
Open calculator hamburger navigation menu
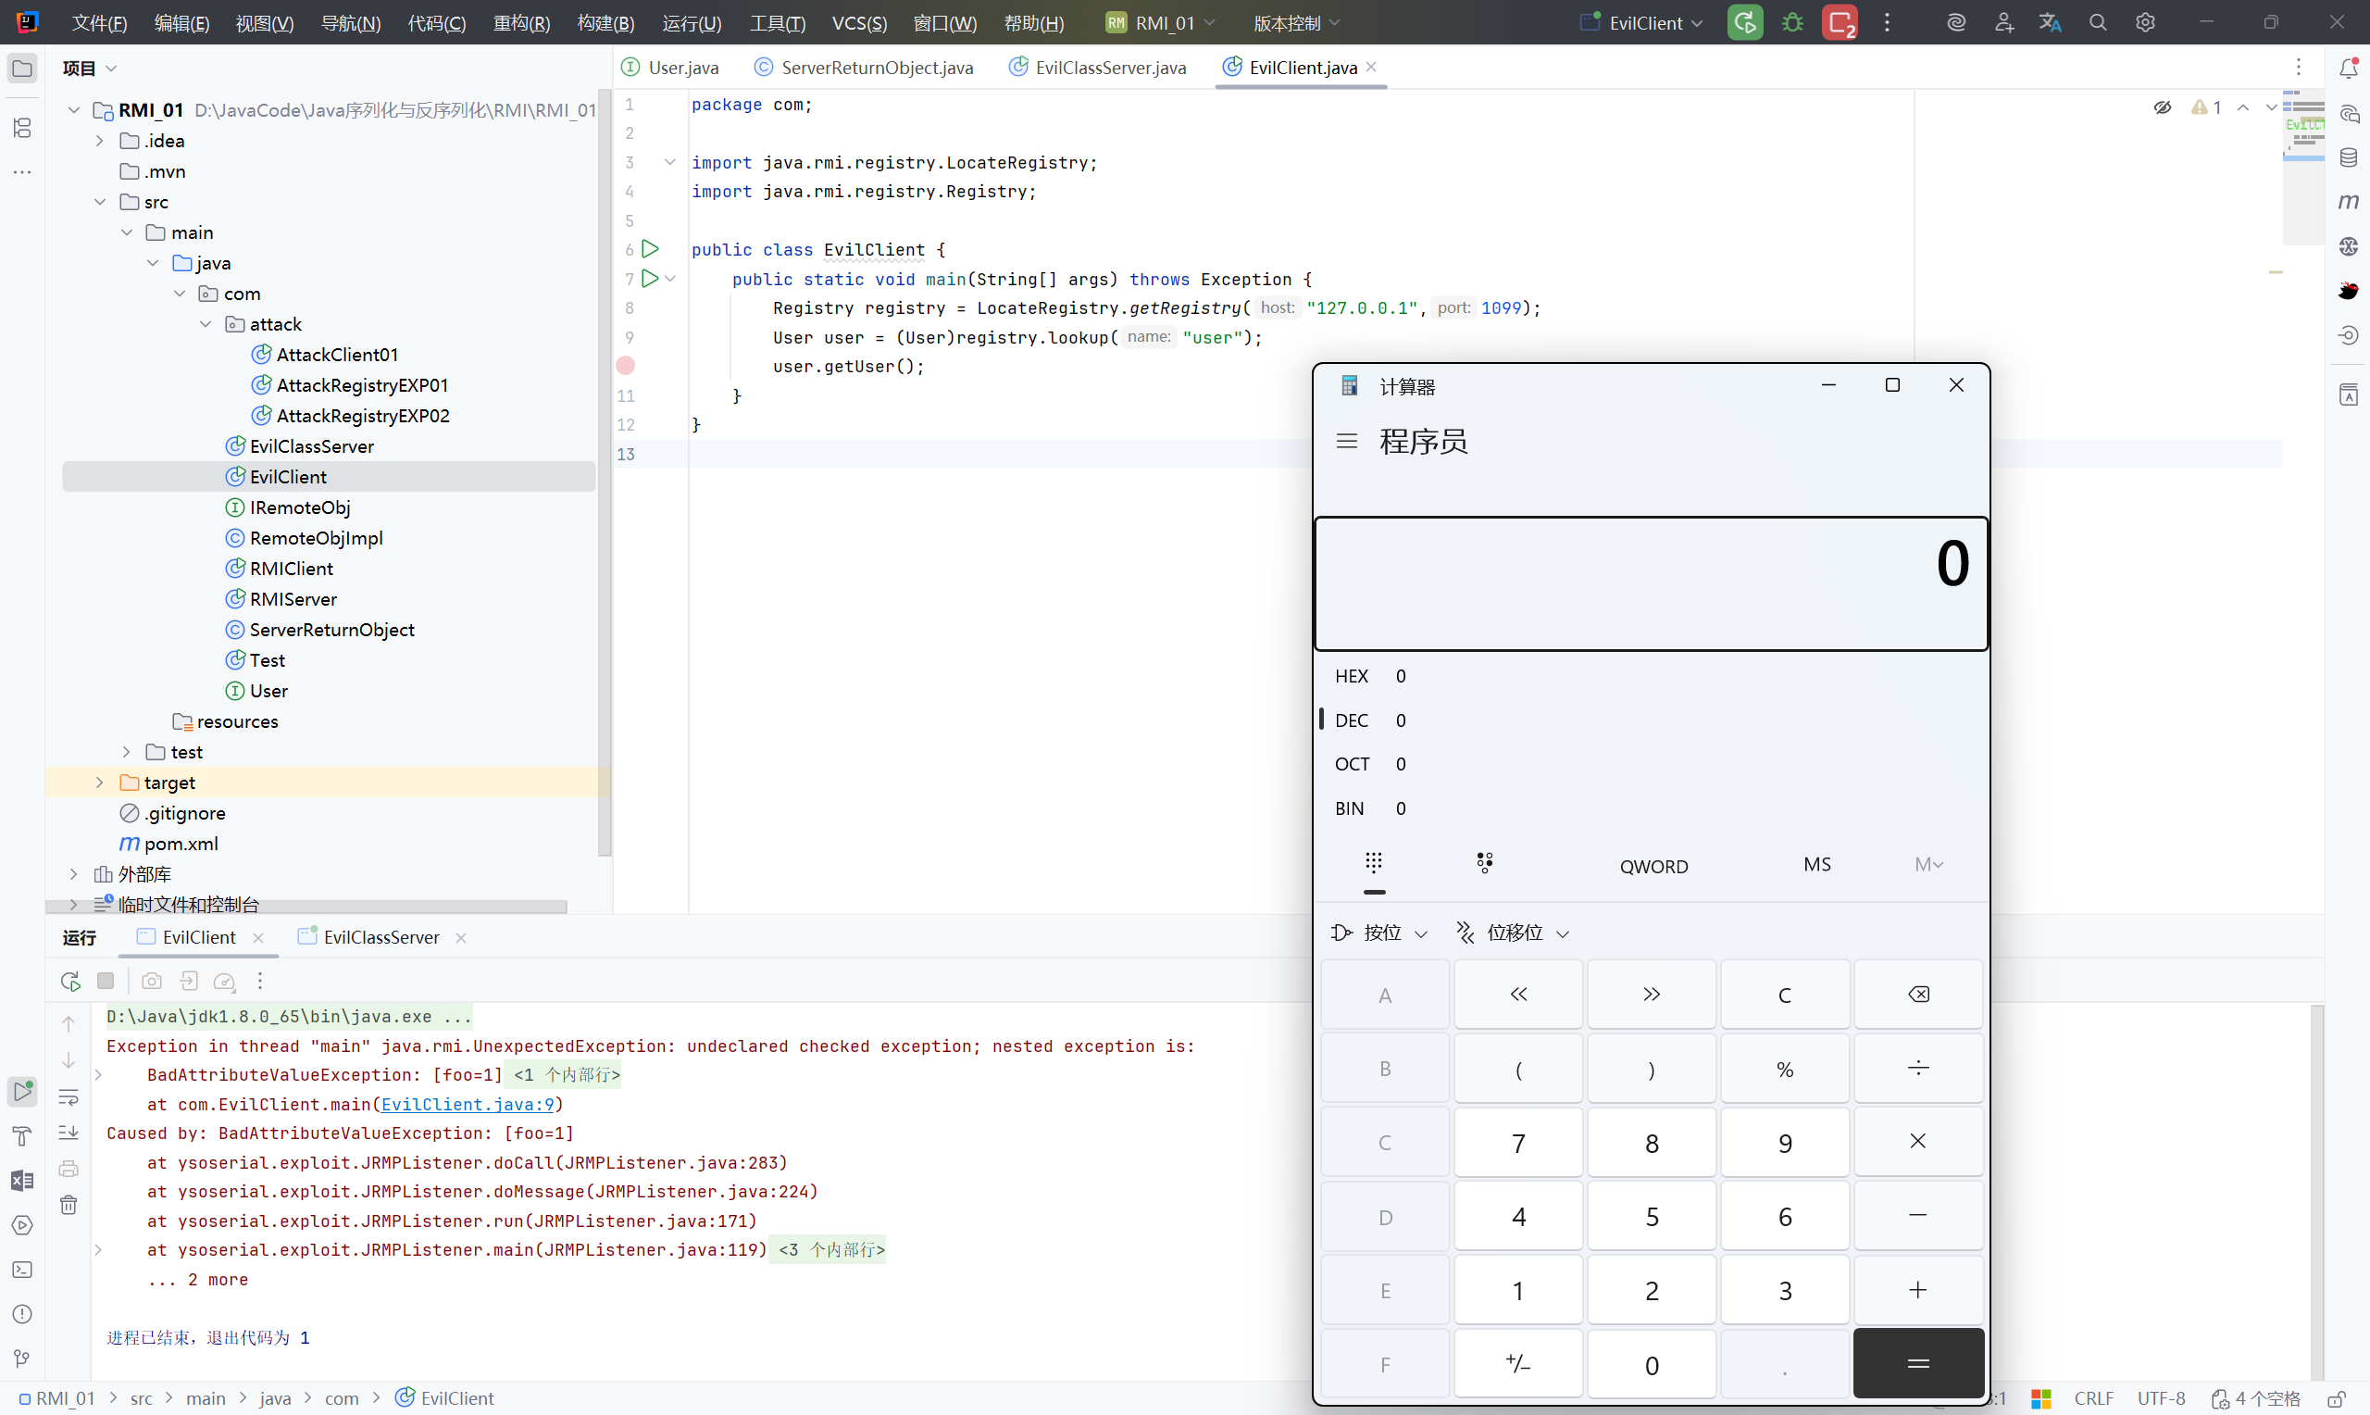tap(1346, 442)
